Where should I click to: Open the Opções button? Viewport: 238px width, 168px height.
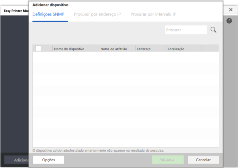click(x=48, y=160)
